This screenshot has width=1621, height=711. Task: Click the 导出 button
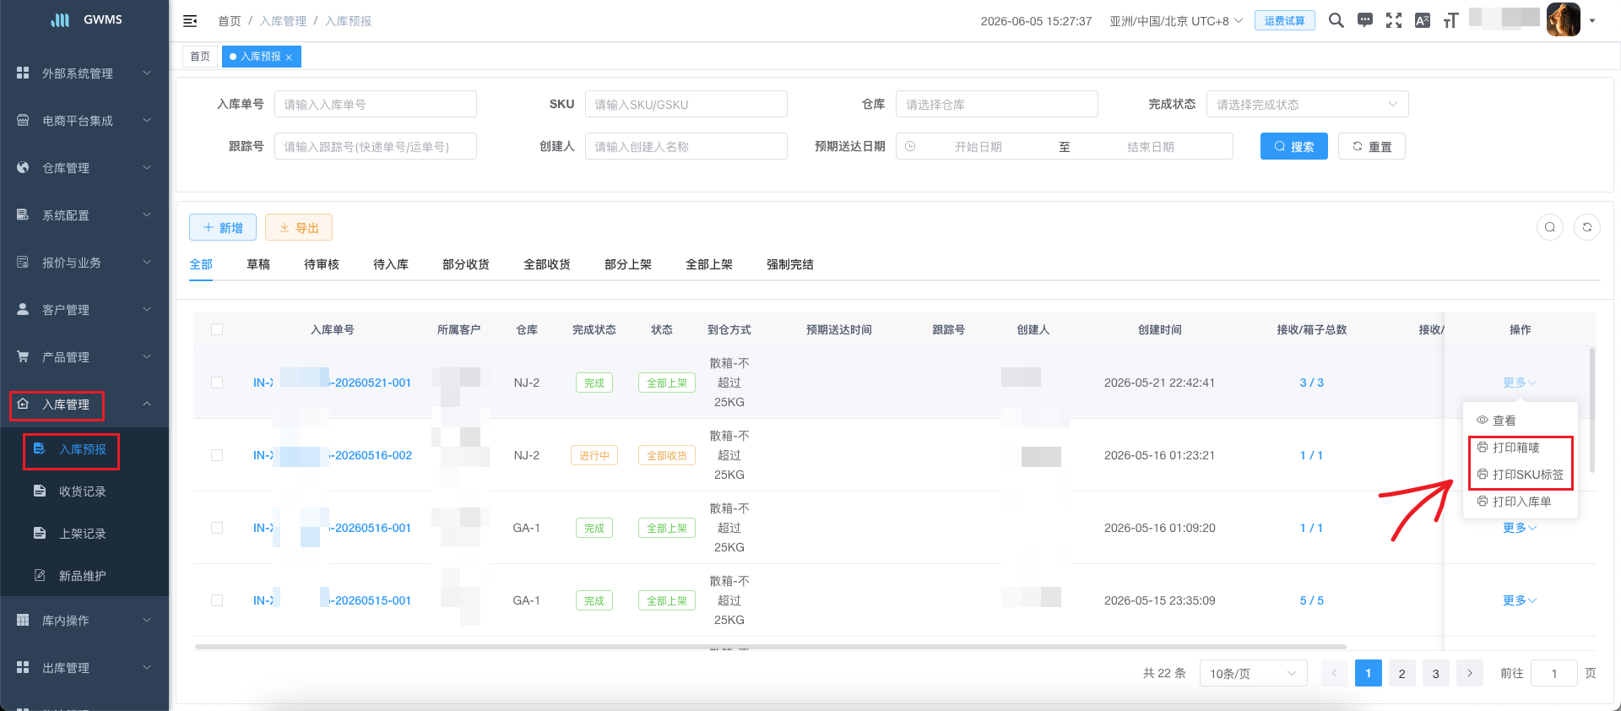[299, 227]
